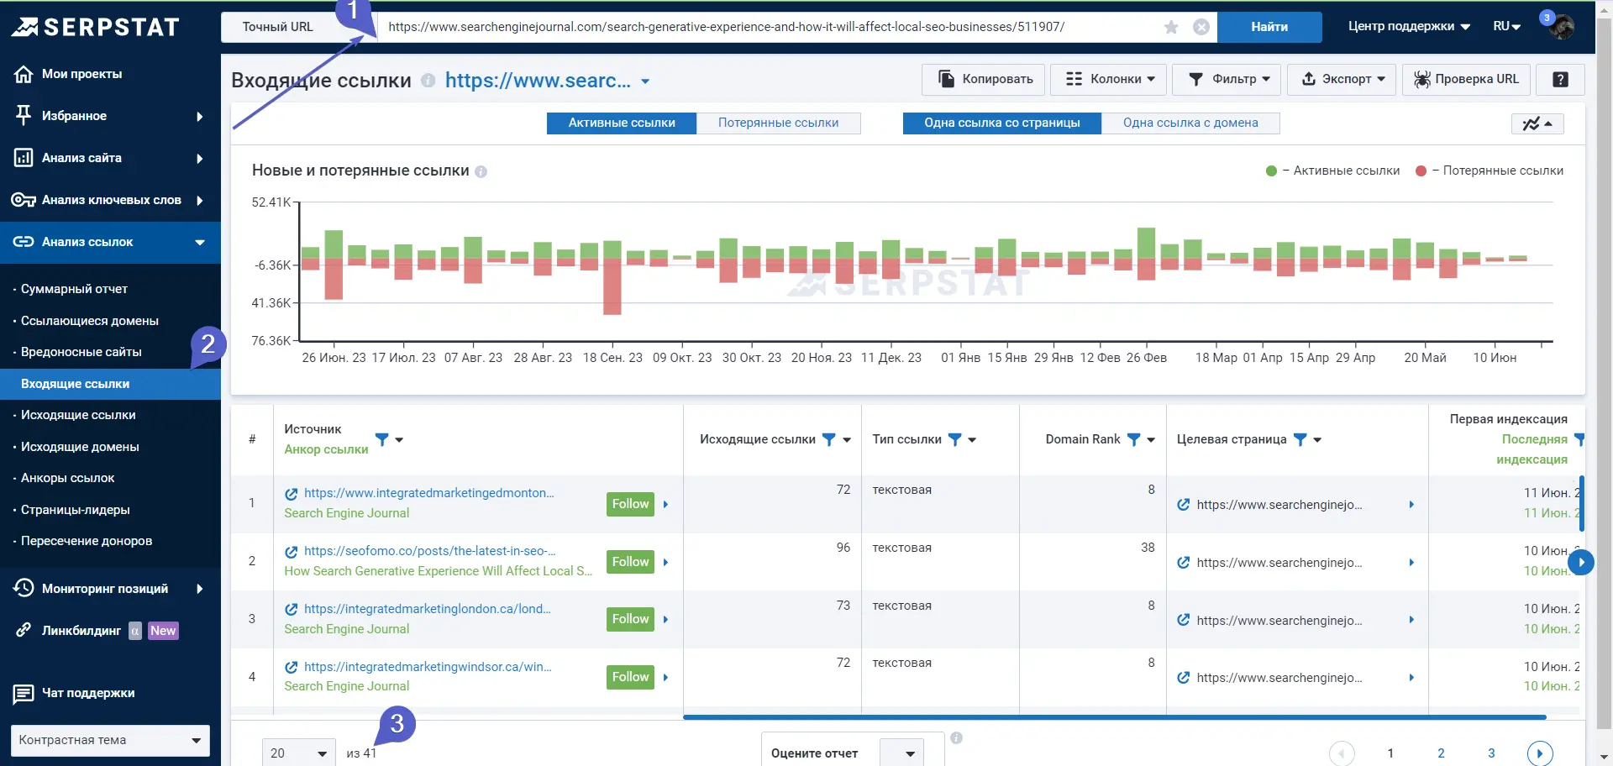1613x766 pixels.
Task: Click the horizontal scrollbar under the table
Action: [x=1114, y=717]
